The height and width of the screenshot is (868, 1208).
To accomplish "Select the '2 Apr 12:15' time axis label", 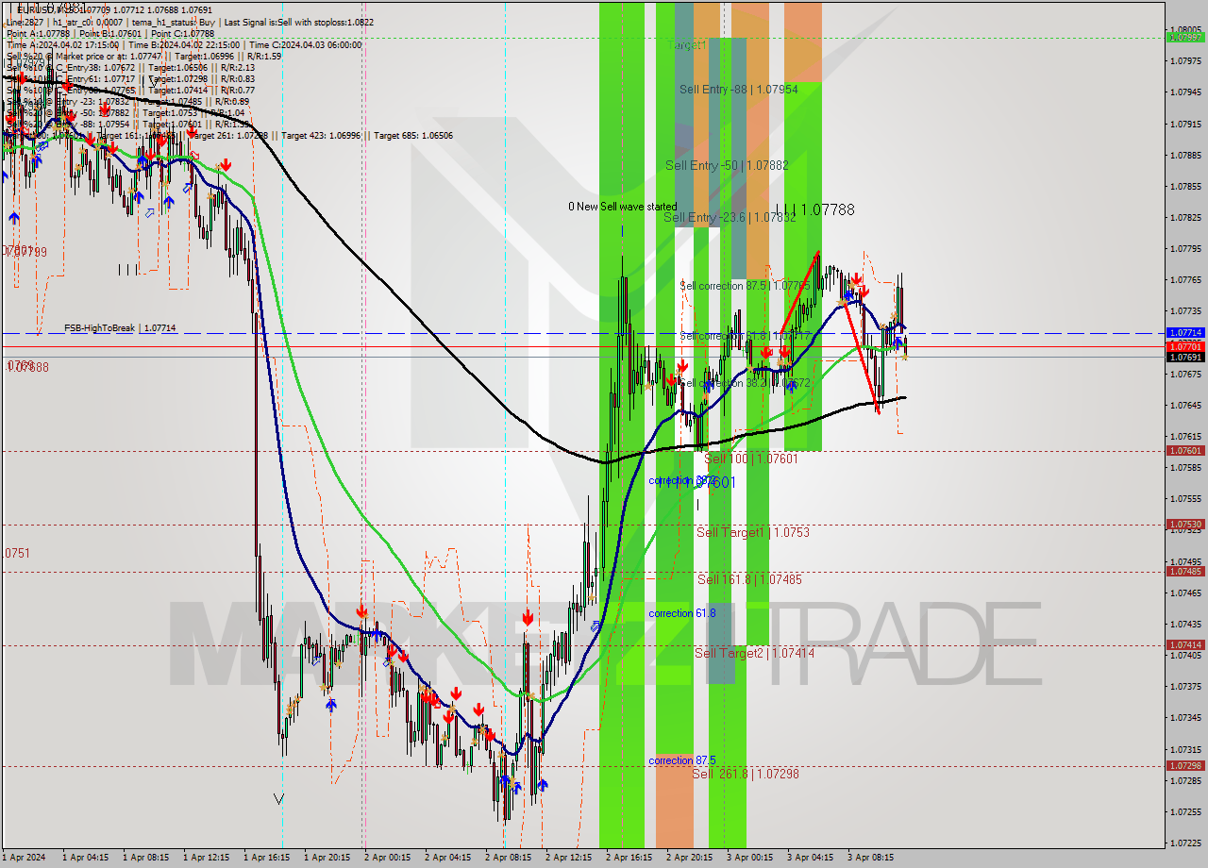I will (x=569, y=858).
